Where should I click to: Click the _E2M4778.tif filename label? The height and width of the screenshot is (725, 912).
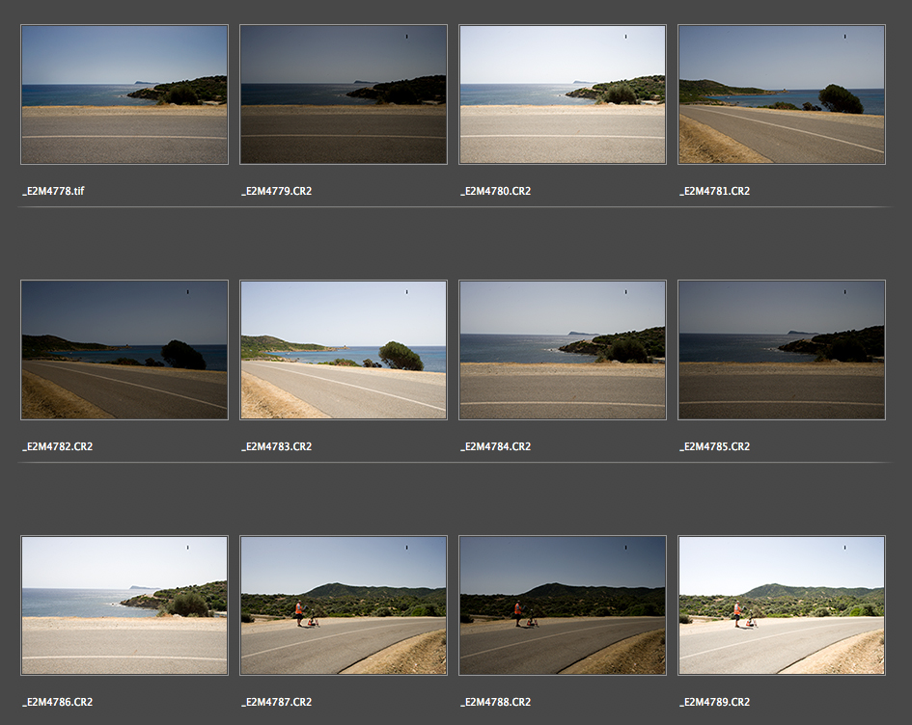pyautogui.click(x=54, y=191)
